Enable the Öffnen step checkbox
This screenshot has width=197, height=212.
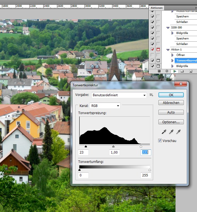click(152, 55)
